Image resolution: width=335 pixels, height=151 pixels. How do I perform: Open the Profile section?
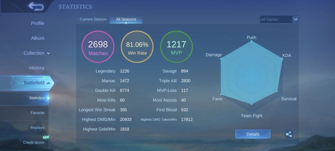point(38,23)
